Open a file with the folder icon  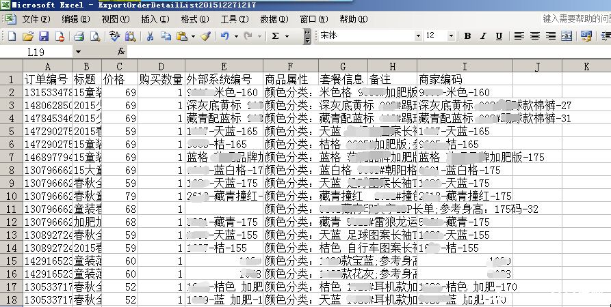[x=27, y=36]
